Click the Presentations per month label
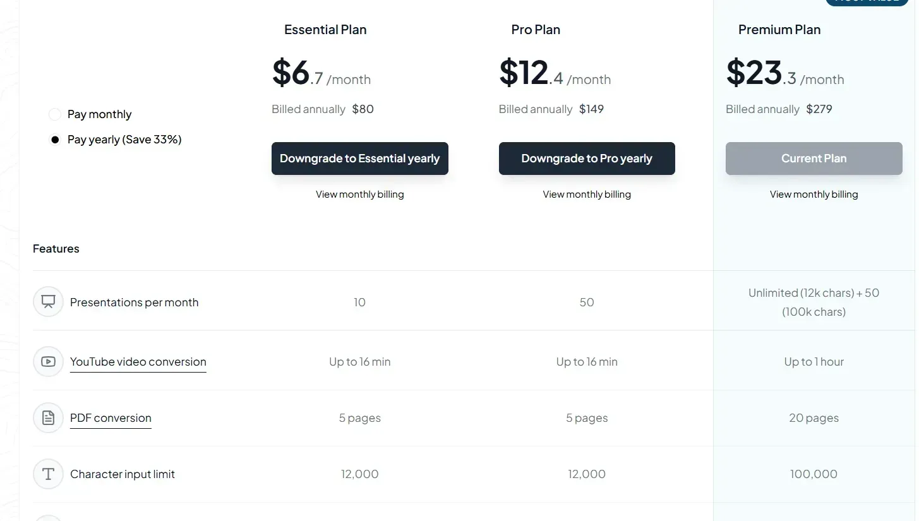This screenshot has width=919, height=521. click(x=134, y=302)
